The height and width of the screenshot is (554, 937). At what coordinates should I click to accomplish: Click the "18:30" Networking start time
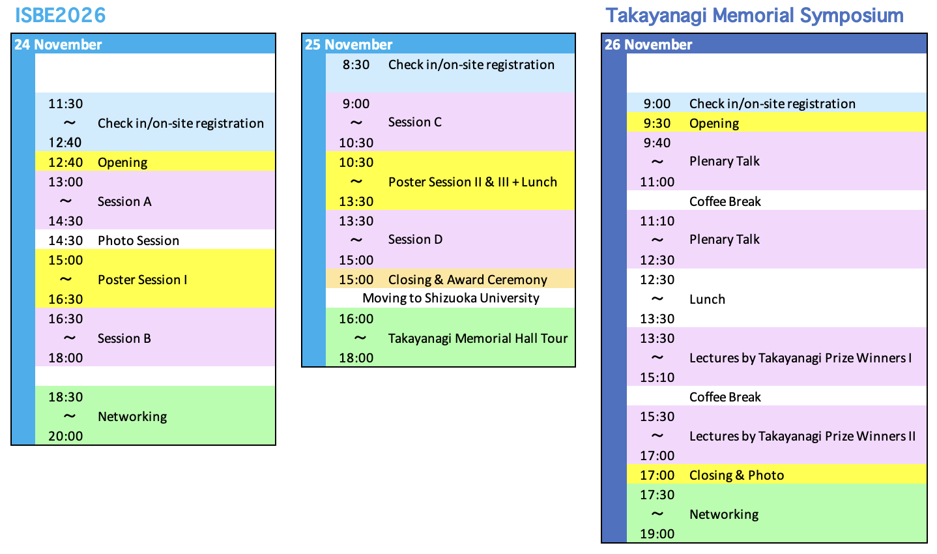click(x=66, y=397)
